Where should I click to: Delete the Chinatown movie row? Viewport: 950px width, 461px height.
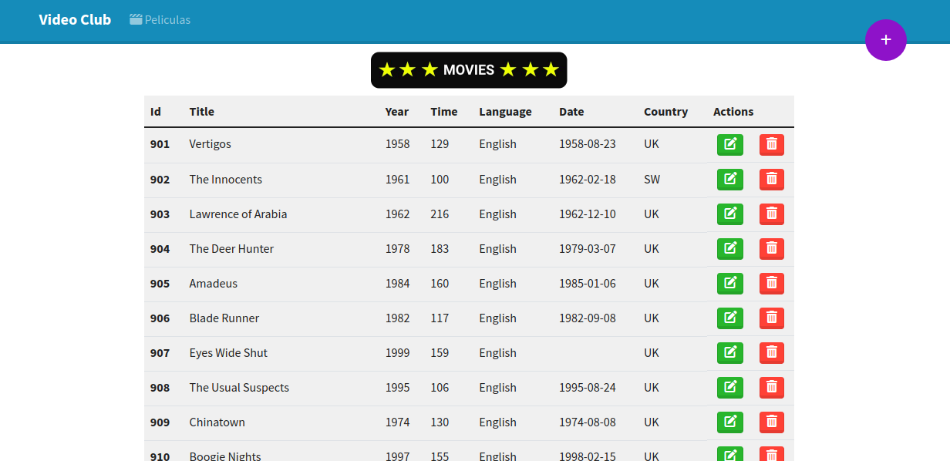coord(772,422)
